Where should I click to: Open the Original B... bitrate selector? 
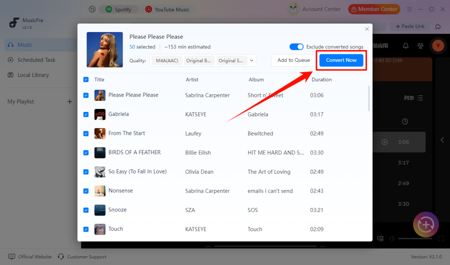[x=199, y=61]
